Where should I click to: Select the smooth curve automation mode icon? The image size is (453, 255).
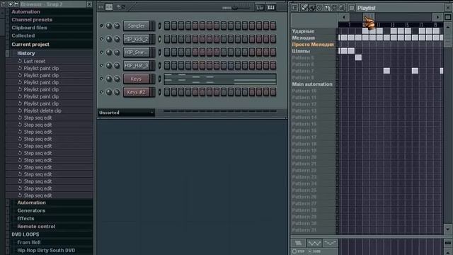point(330,243)
